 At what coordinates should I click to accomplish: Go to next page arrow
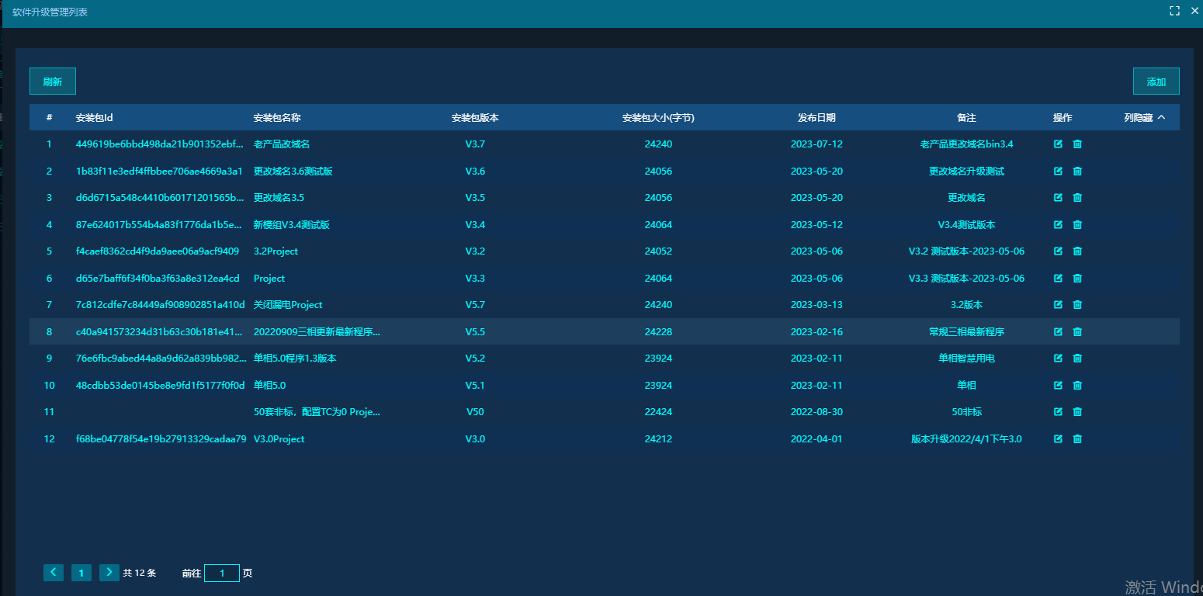pyautogui.click(x=109, y=573)
